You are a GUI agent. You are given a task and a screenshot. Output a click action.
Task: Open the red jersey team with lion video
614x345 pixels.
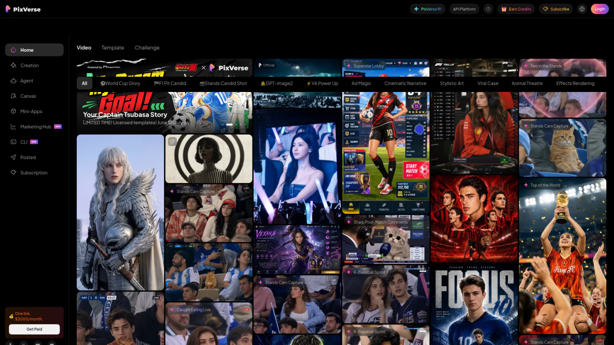(x=474, y=219)
